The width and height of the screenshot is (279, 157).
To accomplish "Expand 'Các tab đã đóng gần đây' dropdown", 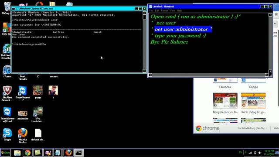I will [252, 128].
